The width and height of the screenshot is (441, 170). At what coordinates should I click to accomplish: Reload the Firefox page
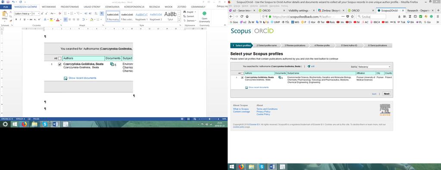[241, 16]
